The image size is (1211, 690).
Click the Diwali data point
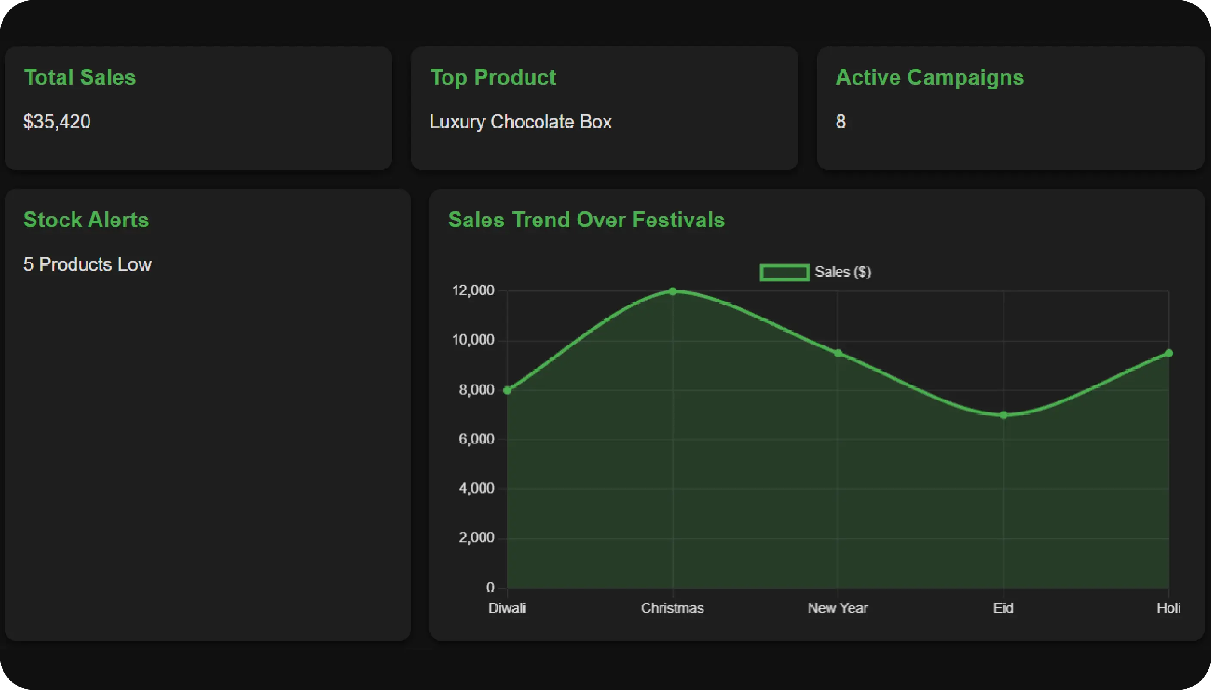[x=507, y=390]
